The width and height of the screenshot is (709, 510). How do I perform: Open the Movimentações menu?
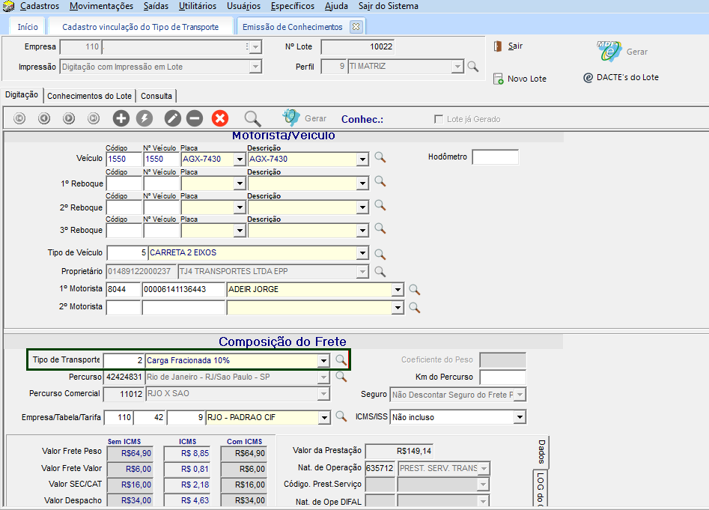click(x=101, y=6)
